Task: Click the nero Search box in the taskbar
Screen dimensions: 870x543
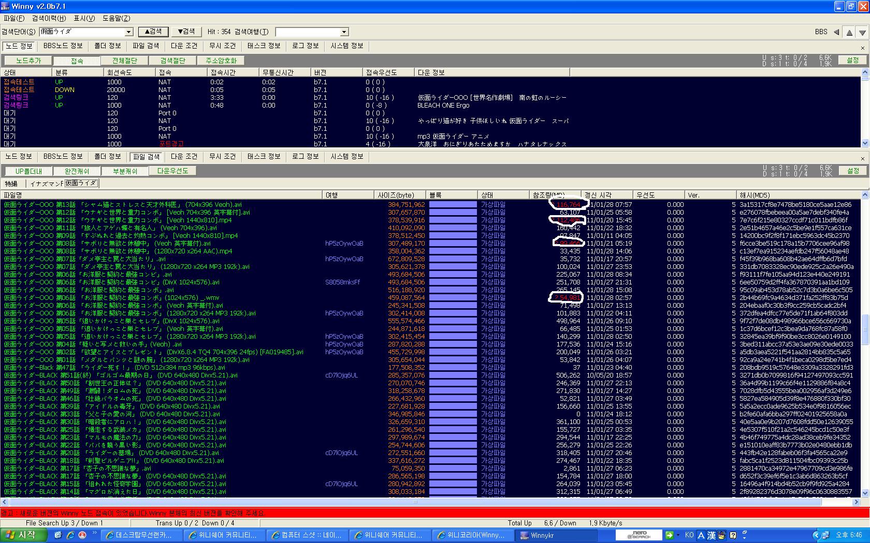Action: (639, 535)
